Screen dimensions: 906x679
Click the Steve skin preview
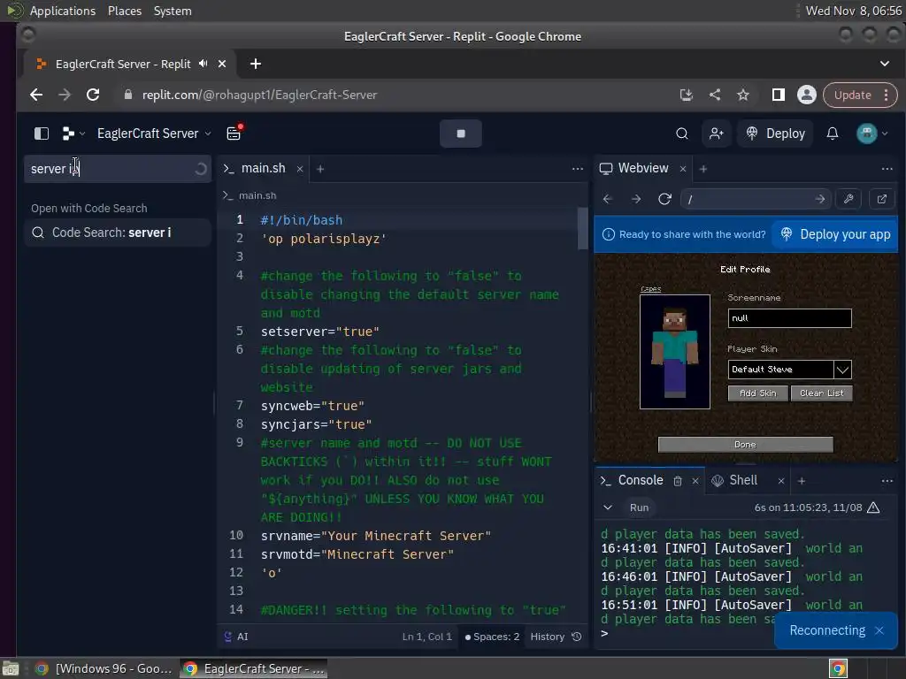click(x=674, y=352)
